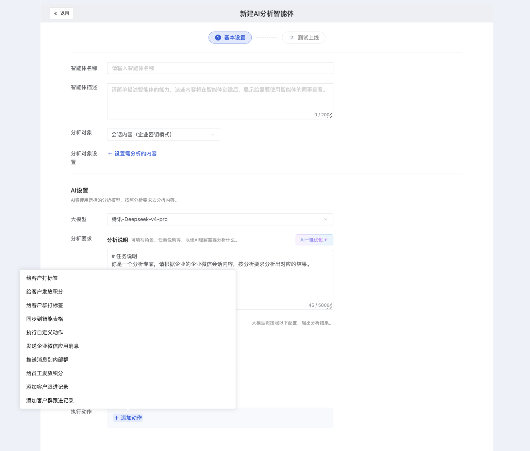This screenshot has height=451, width=530.
Task: Click the 添加动作 button
Action: tap(128, 418)
